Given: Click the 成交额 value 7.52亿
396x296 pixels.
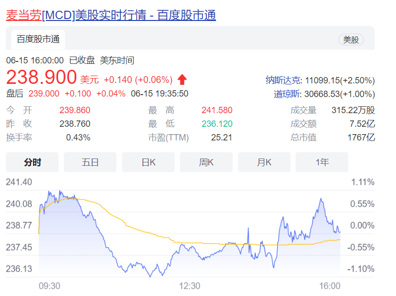Looking at the screenshot, I should [362, 124].
